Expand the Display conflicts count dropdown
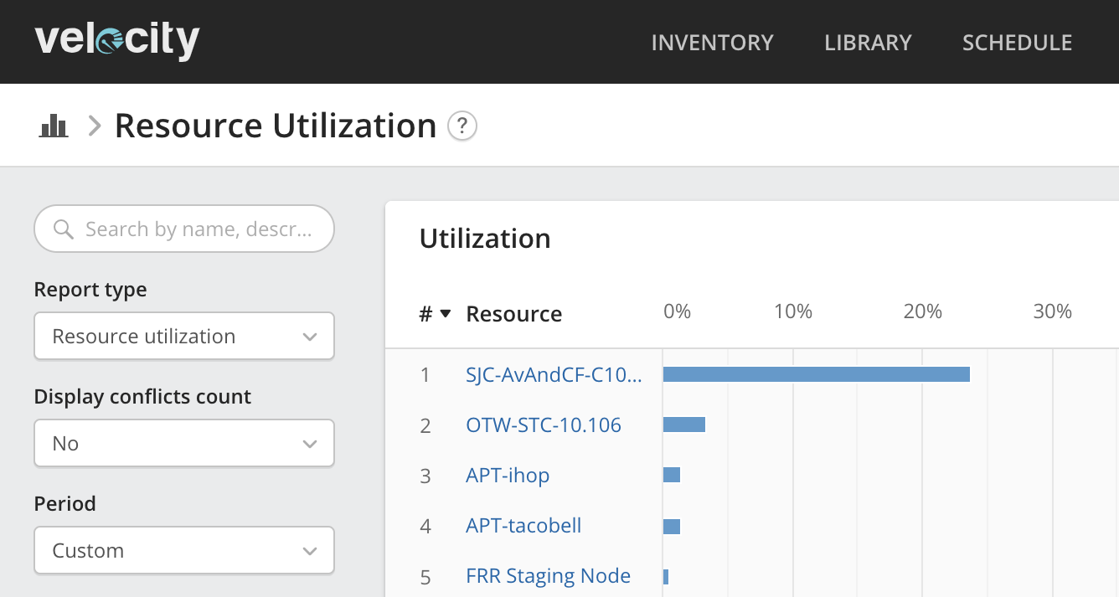This screenshot has width=1119, height=597. (184, 444)
